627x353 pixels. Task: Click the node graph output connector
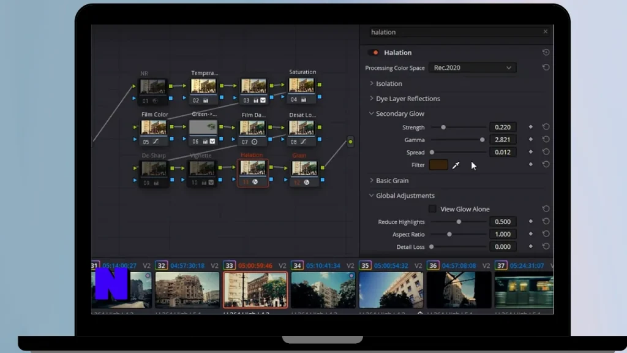[x=350, y=142]
